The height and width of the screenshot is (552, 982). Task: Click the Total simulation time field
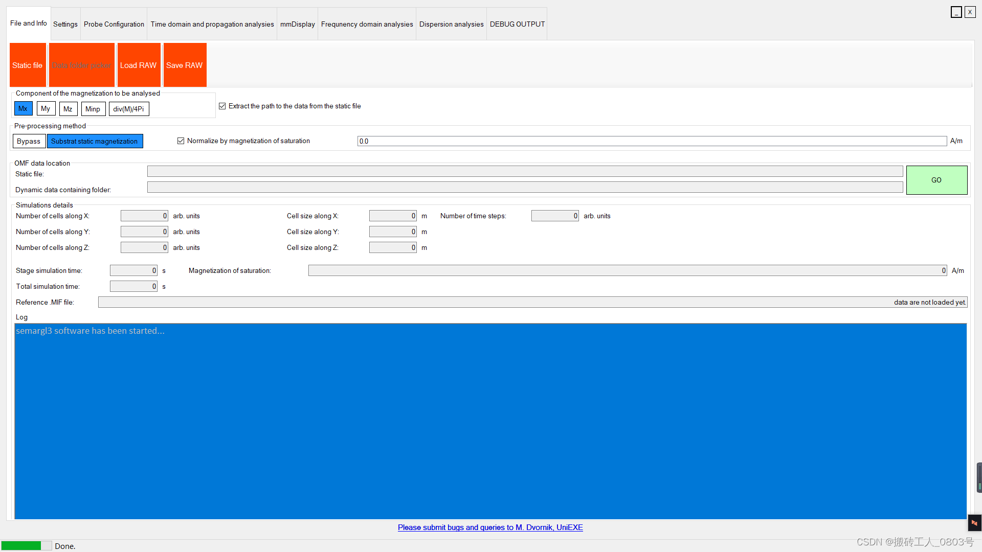click(133, 286)
